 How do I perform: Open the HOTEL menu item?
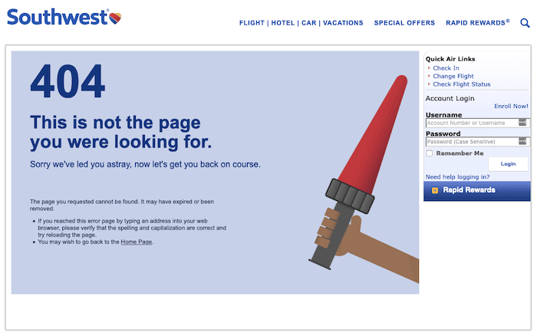click(283, 23)
